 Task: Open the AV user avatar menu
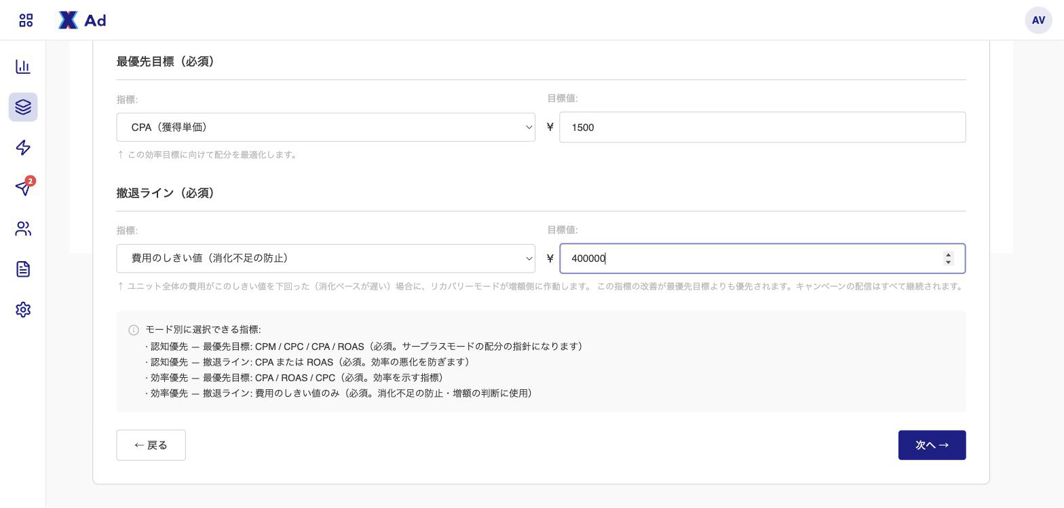tap(1038, 20)
